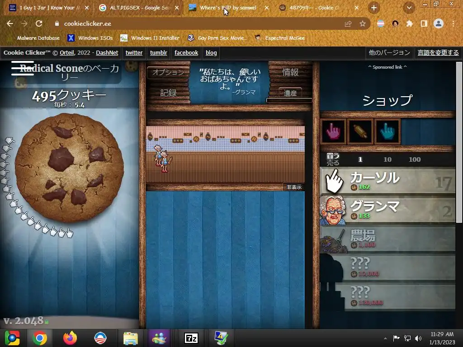Image resolution: width=463 pixels, height=347 pixels.
Task: Rename the Radical Scone bakery
Action: coord(69,72)
